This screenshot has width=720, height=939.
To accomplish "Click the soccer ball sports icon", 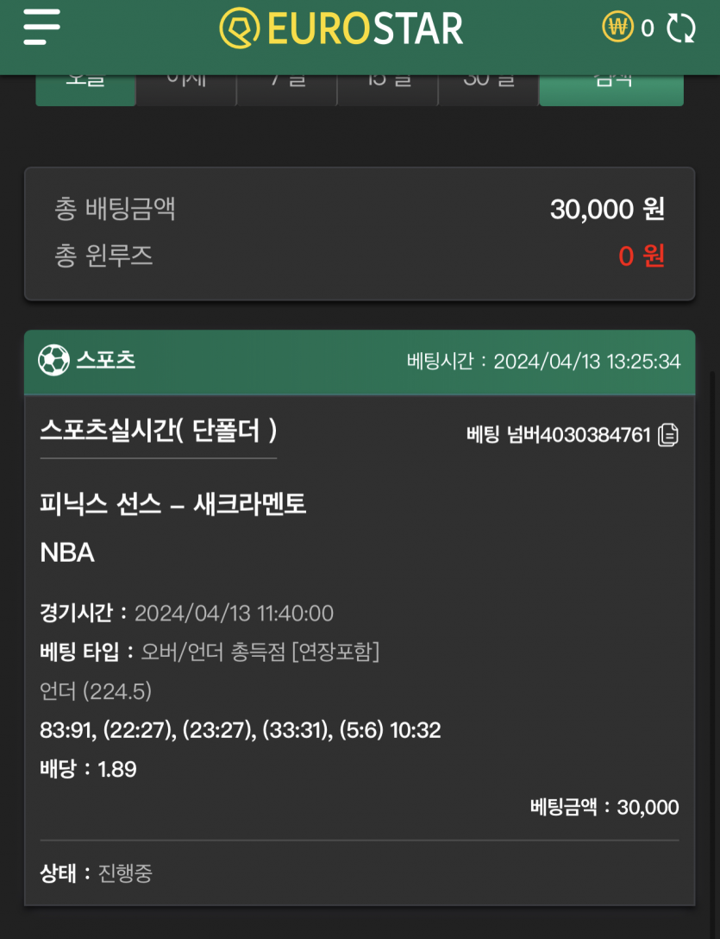I will pyautogui.click(x=53, y=361).
